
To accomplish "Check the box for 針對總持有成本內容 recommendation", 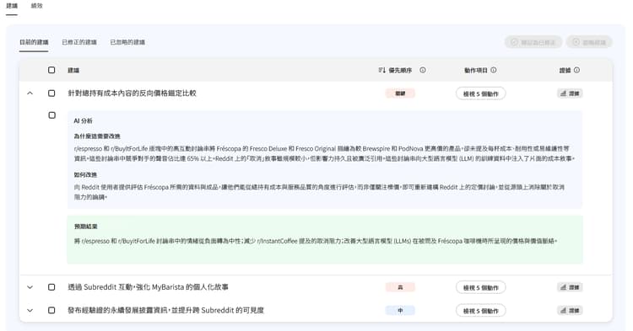I will [x=51, y=93].
